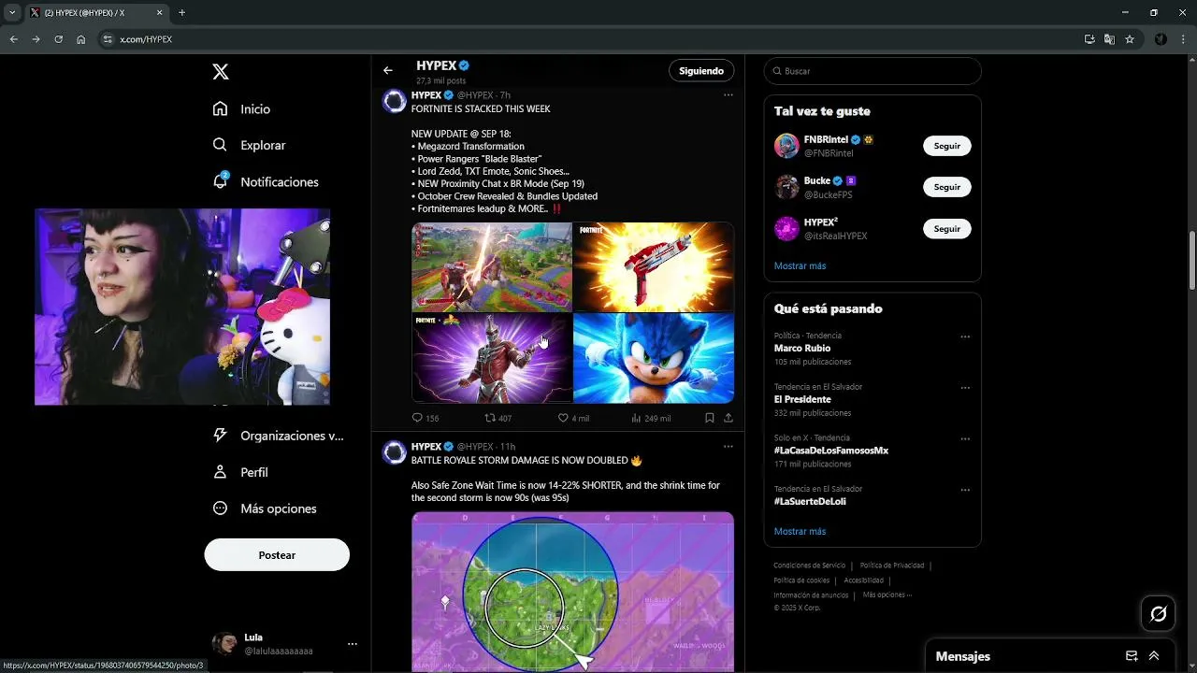
Task: Open Información de anuncios link
Action: [811, 595]
